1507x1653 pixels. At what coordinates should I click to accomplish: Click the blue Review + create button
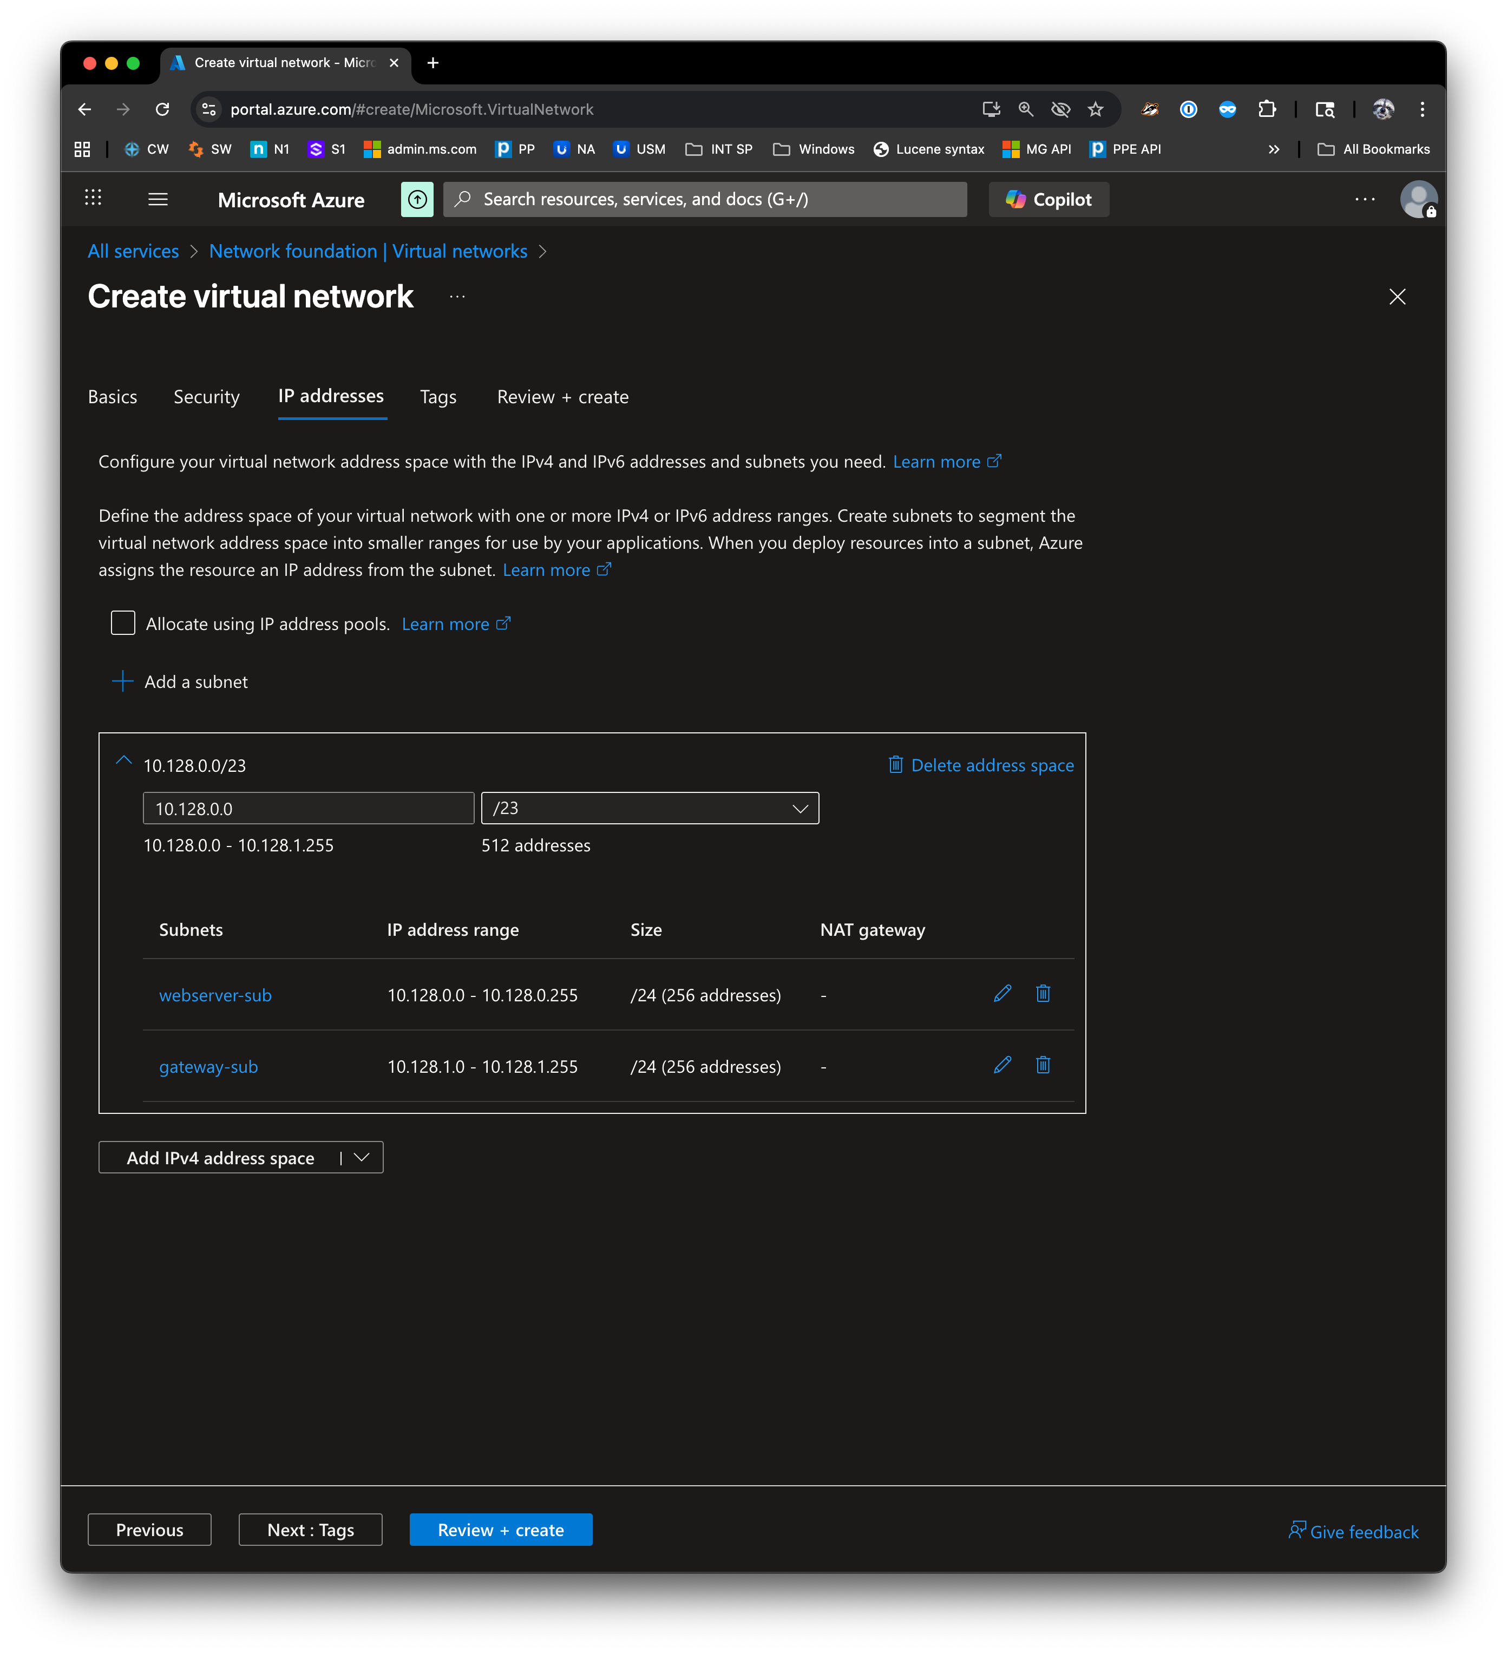coord(500,1529)
